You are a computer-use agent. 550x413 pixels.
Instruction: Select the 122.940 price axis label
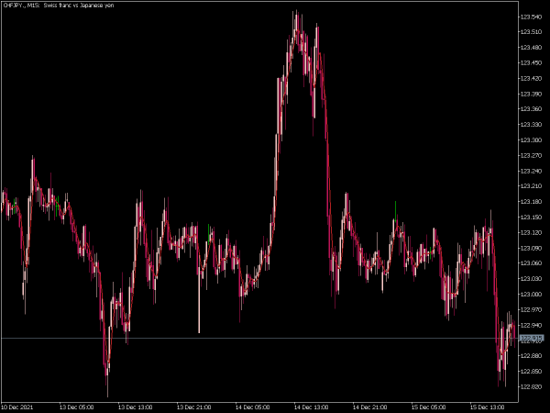click(x=531, y=325)
